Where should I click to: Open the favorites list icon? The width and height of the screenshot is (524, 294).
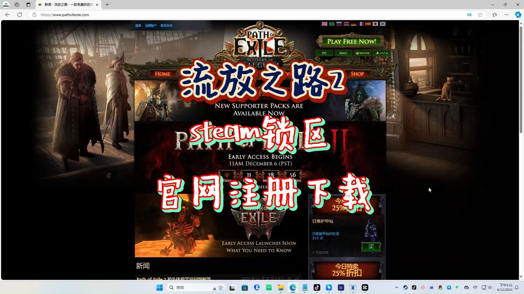click(495, 15)
